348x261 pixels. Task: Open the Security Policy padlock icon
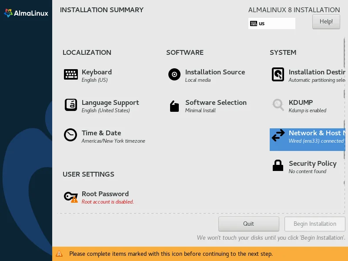[278, 165]
